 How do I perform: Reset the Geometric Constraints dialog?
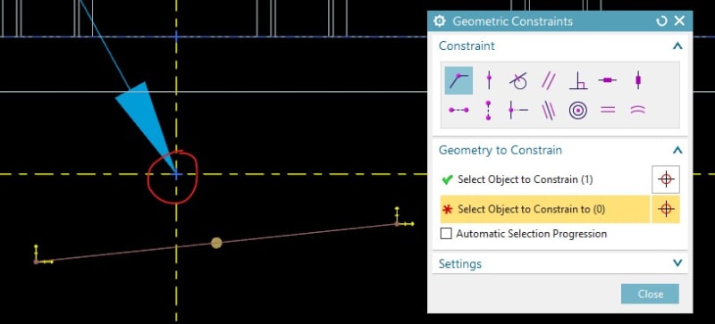coord(661,21)
